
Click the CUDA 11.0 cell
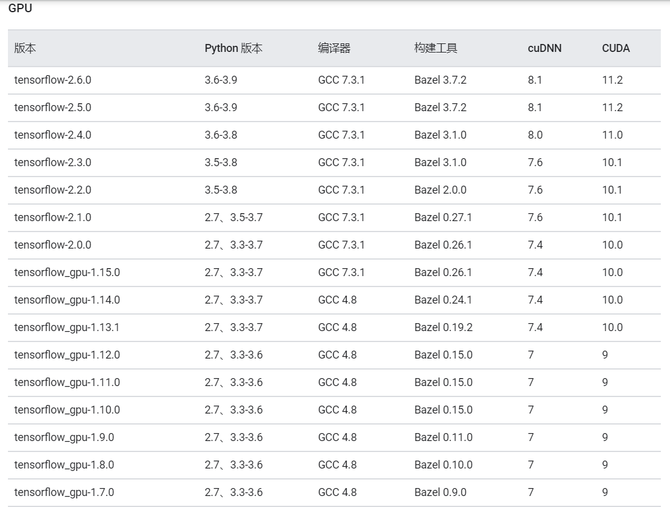613,135
